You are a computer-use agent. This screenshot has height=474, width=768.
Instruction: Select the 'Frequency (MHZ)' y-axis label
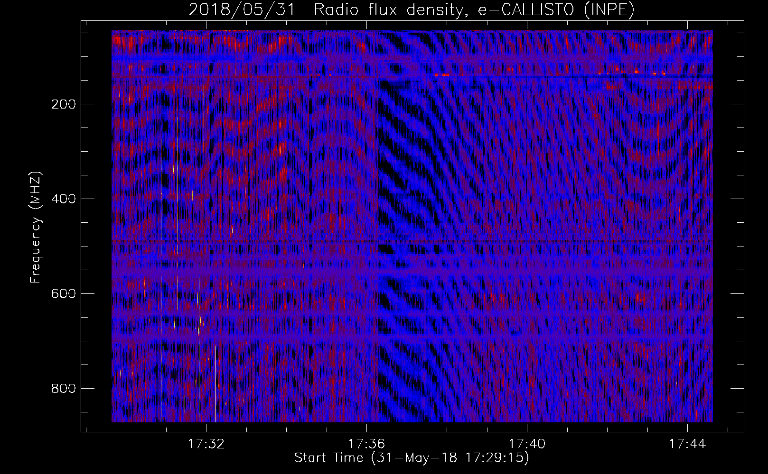click(x=36, y=227)
